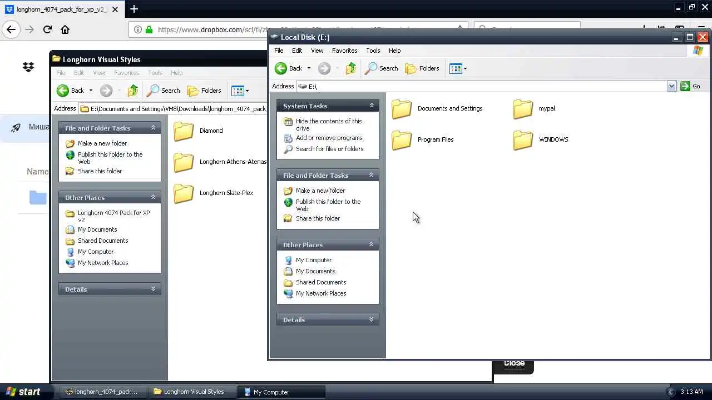Screen dimensions: 712x400
Task: Reload the browser page
Action: coord(47,29)
